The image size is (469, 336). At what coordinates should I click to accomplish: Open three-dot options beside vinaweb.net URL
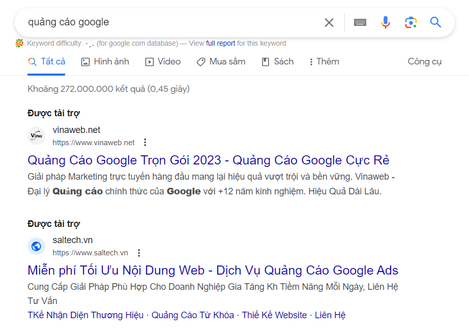point(145,142)
